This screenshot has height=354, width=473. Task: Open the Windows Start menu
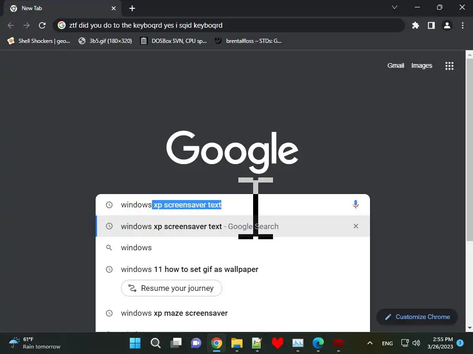tap(135, 343)
